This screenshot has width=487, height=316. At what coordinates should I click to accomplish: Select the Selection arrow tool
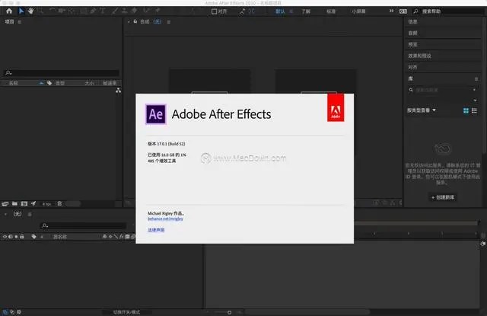click(x=21, y=11)
